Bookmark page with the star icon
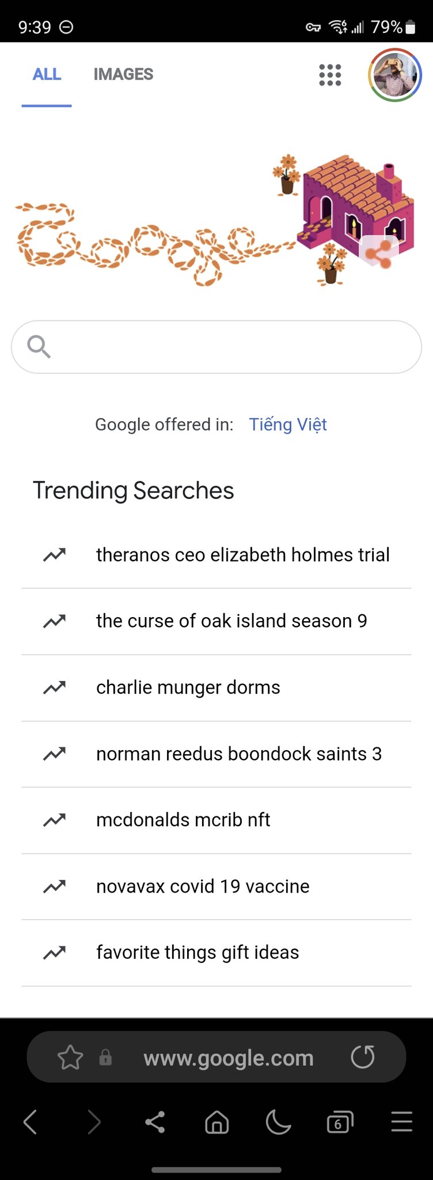This screenshot has height=1180, width=433. click(70, 1058)
